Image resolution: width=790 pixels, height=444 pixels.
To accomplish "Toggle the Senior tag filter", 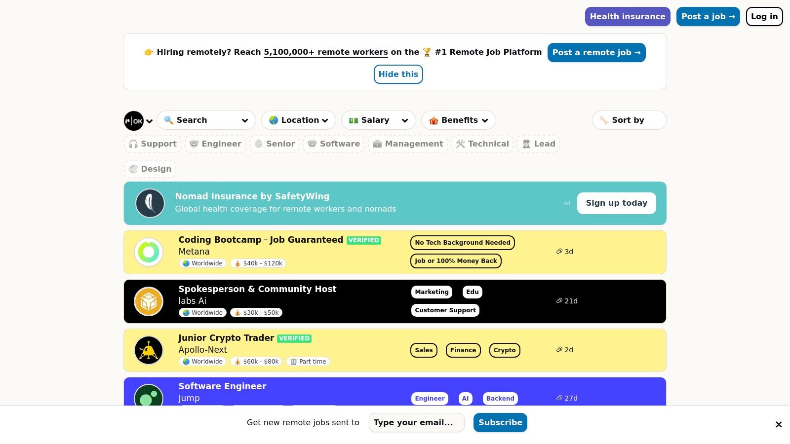I will [x=275, y=144].
